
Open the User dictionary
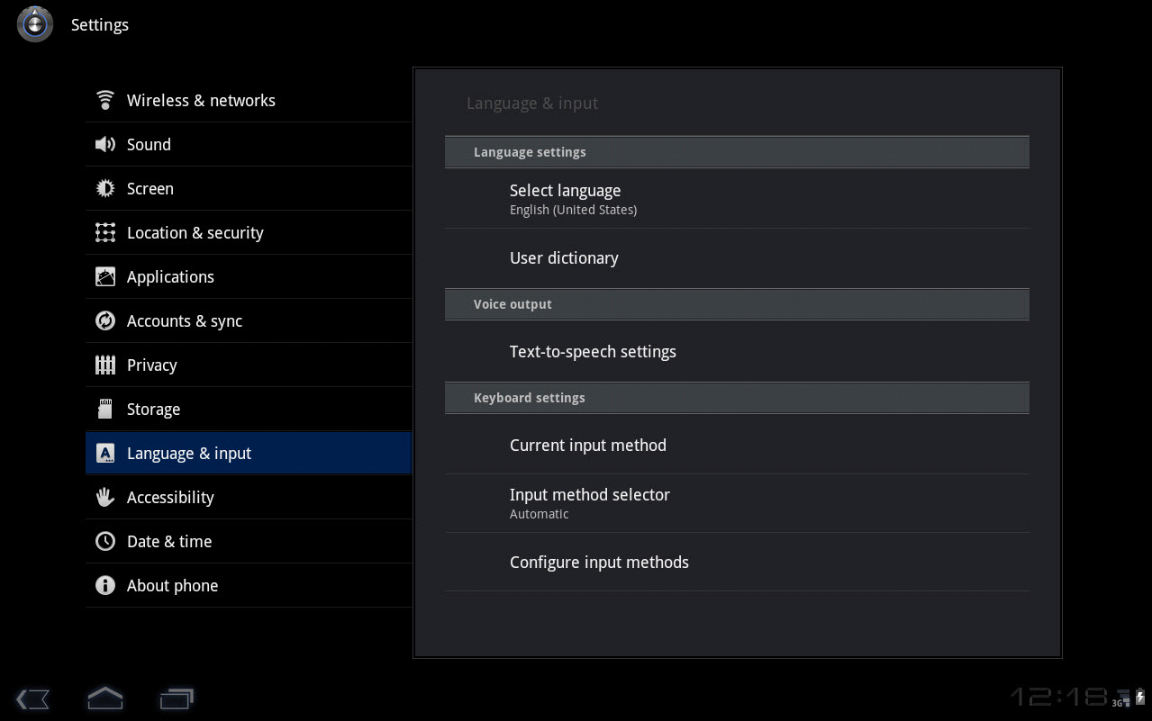pos(564,257)
